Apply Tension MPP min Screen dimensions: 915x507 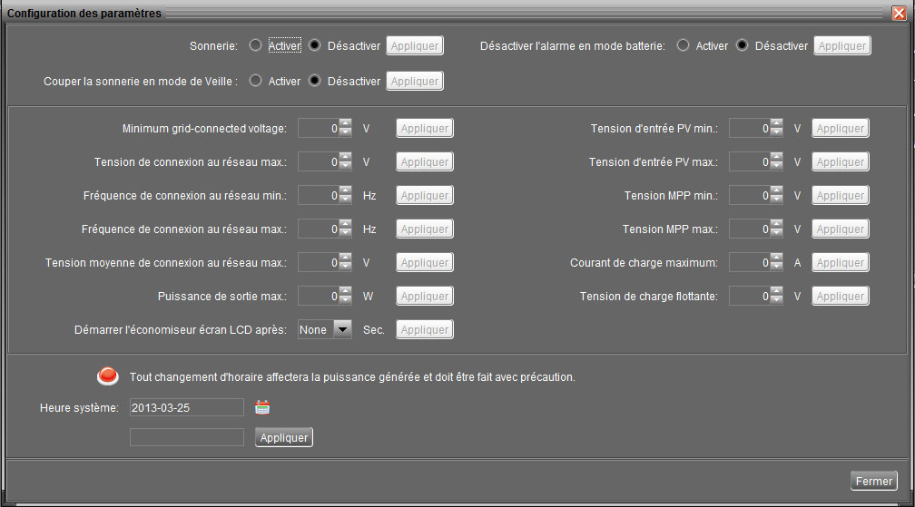pos(841,195)
